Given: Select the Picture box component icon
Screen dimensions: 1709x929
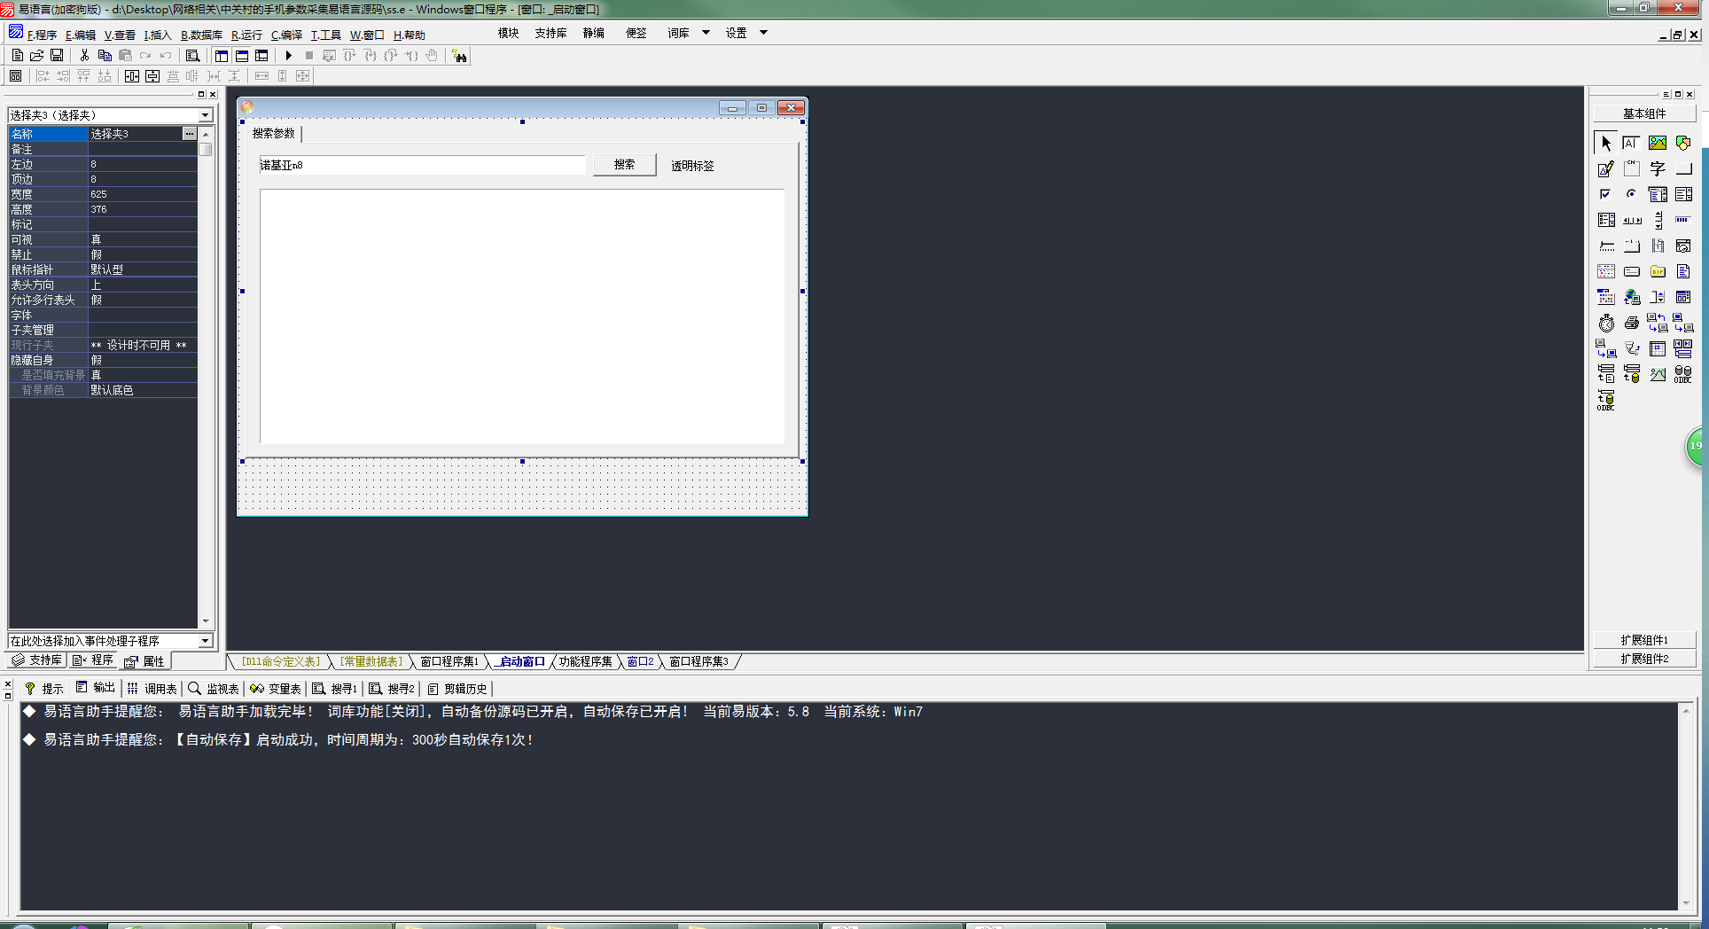Looking at the screenshot, I should (x=1657, y=143).
